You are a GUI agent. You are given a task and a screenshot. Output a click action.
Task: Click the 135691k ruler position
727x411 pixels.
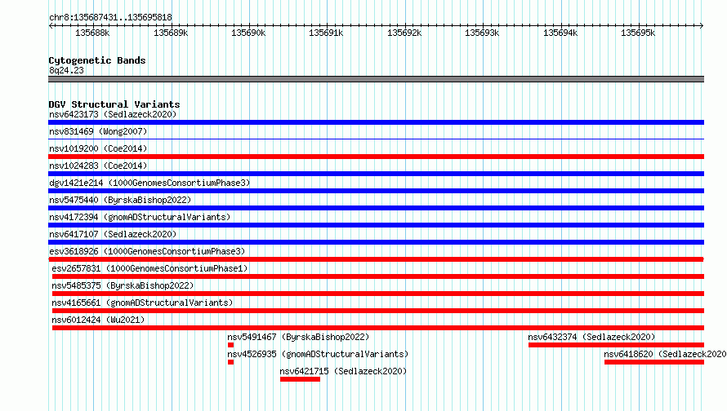(x=327, y=33)
